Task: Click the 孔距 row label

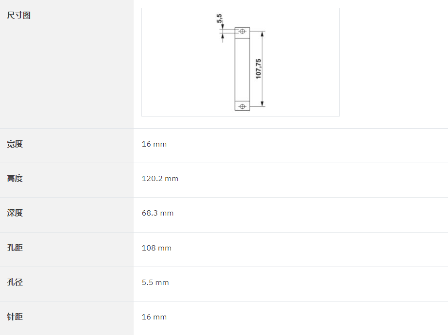Action: click(x=15, y=248)
